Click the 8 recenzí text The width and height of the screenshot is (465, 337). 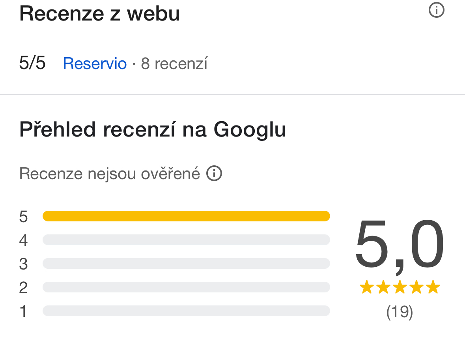pos(174,64)
